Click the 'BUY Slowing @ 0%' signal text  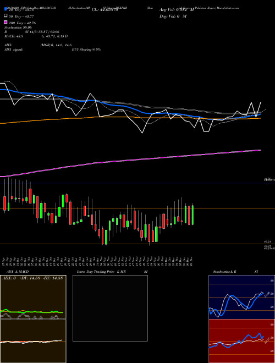tap(86, 50)
